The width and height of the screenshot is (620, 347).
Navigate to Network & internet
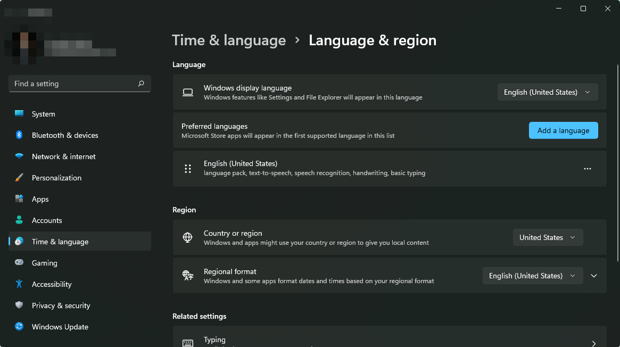click(79, 156)
